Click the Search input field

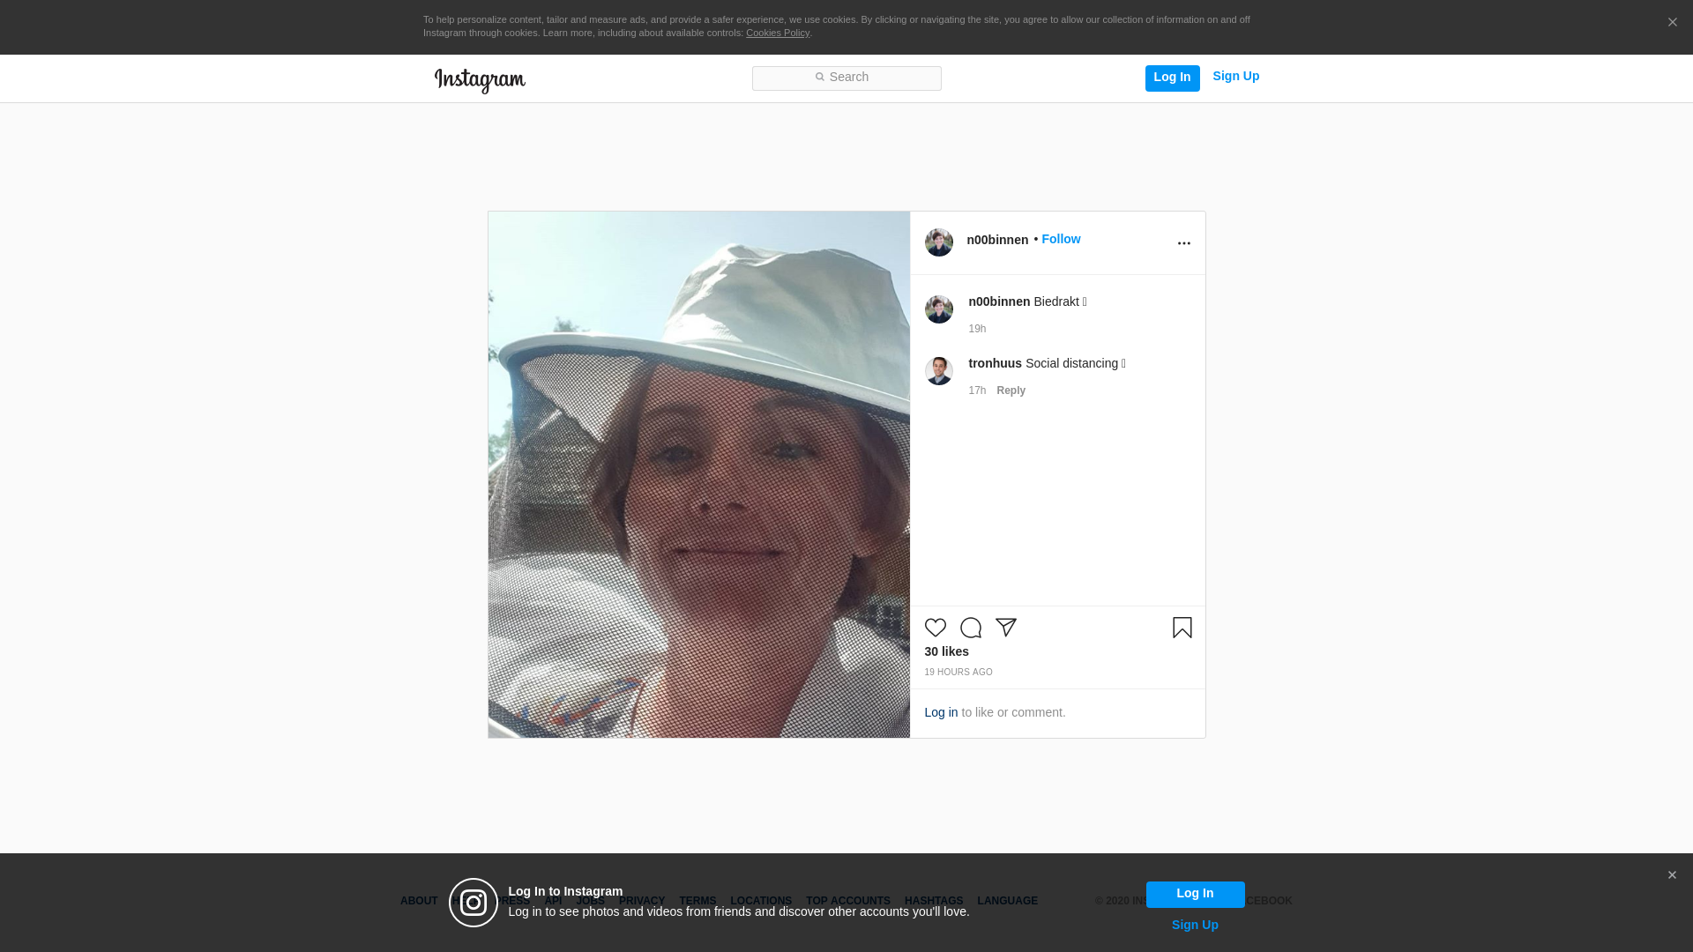pos(846,78)
